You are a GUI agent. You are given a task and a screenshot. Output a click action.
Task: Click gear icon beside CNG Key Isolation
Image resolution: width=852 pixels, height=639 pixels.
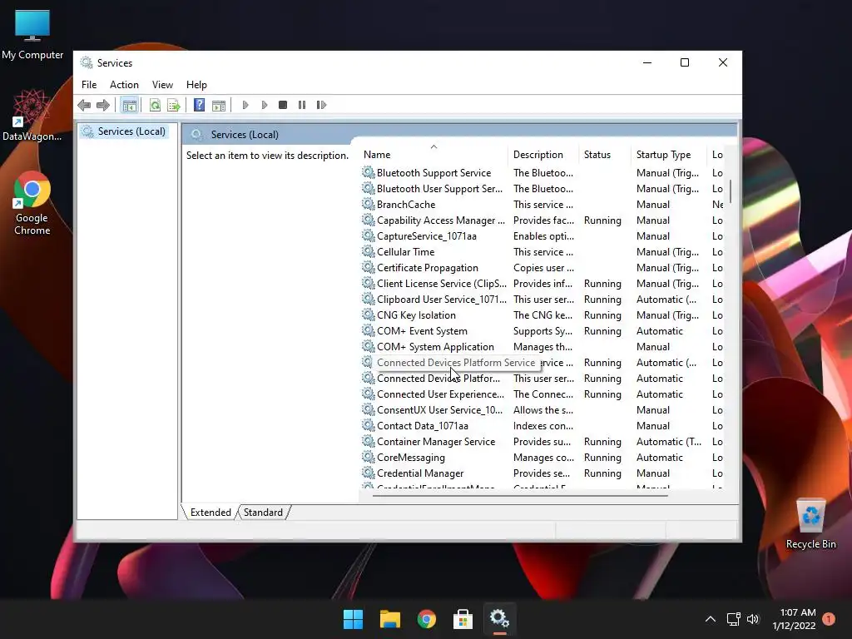[369, 315]
